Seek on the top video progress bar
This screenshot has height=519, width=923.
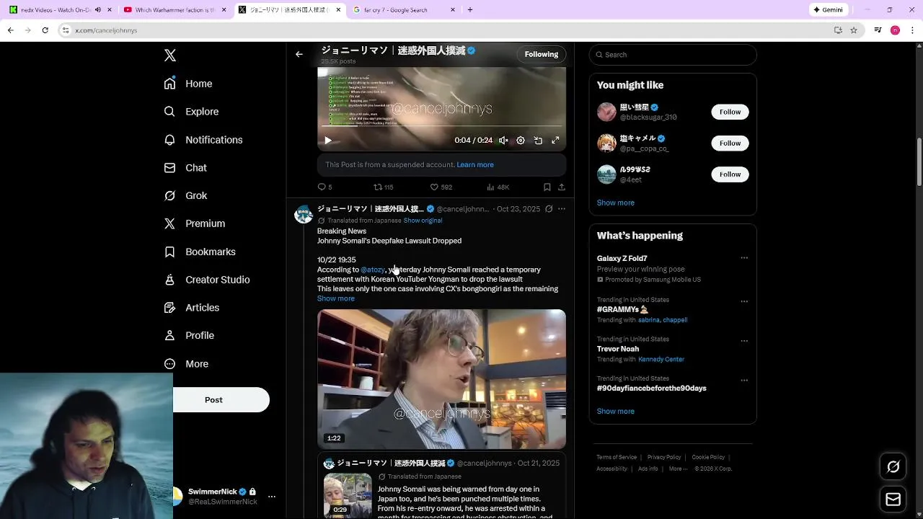[441, 127]
